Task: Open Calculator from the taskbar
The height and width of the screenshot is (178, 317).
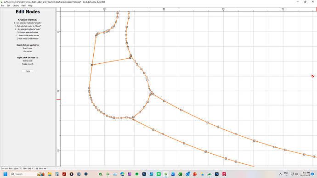Action: [x=57, y=174]
